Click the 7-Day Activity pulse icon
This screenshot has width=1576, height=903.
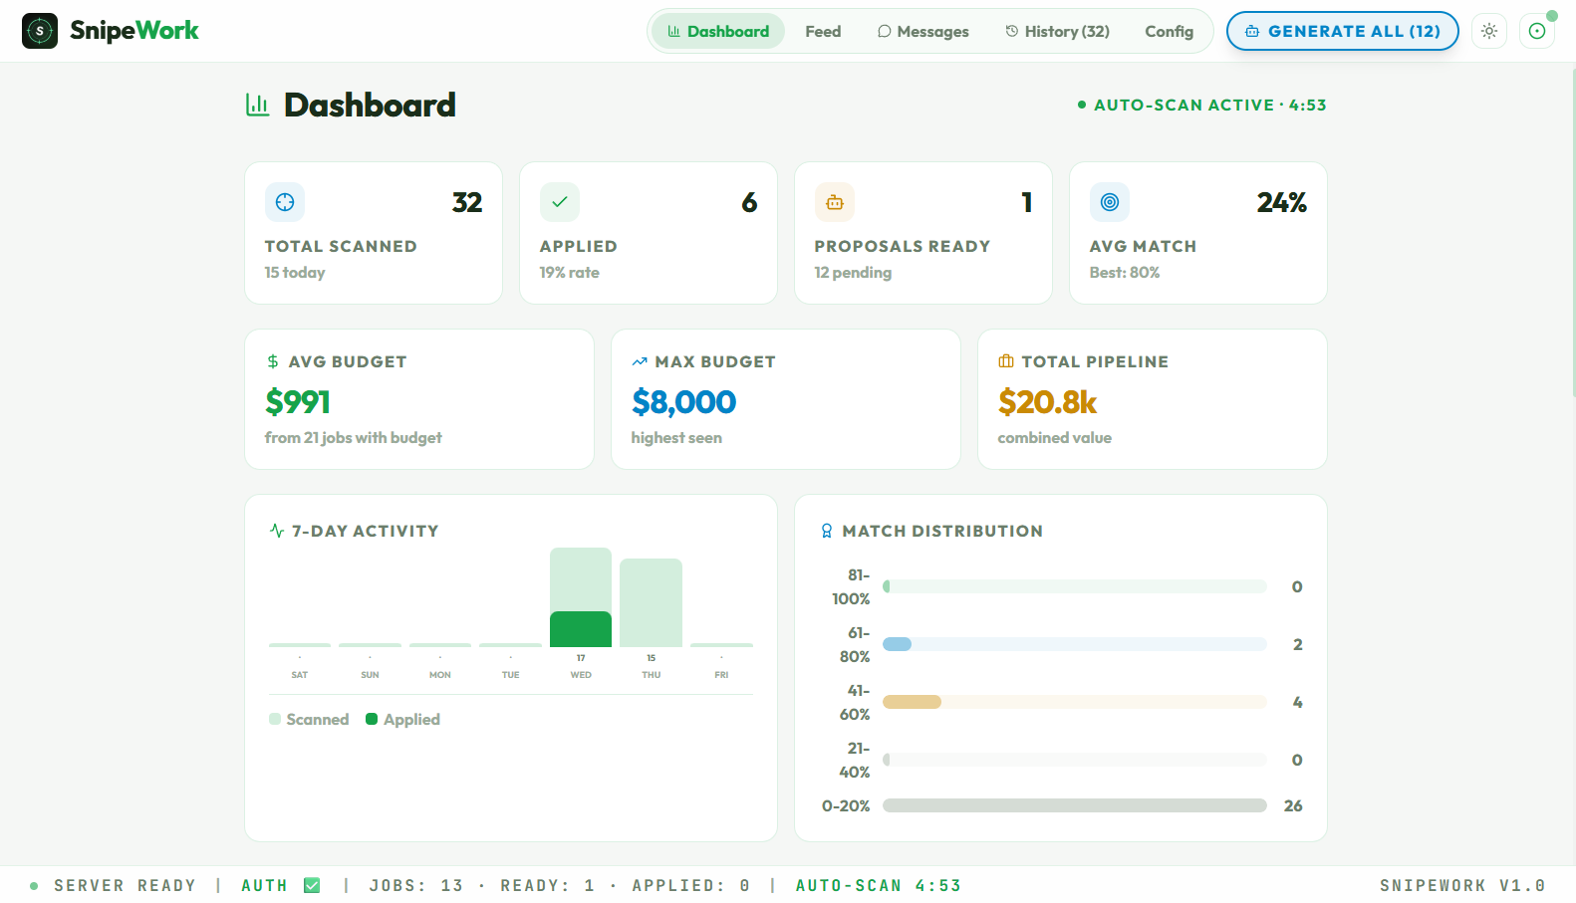[277, 531]
